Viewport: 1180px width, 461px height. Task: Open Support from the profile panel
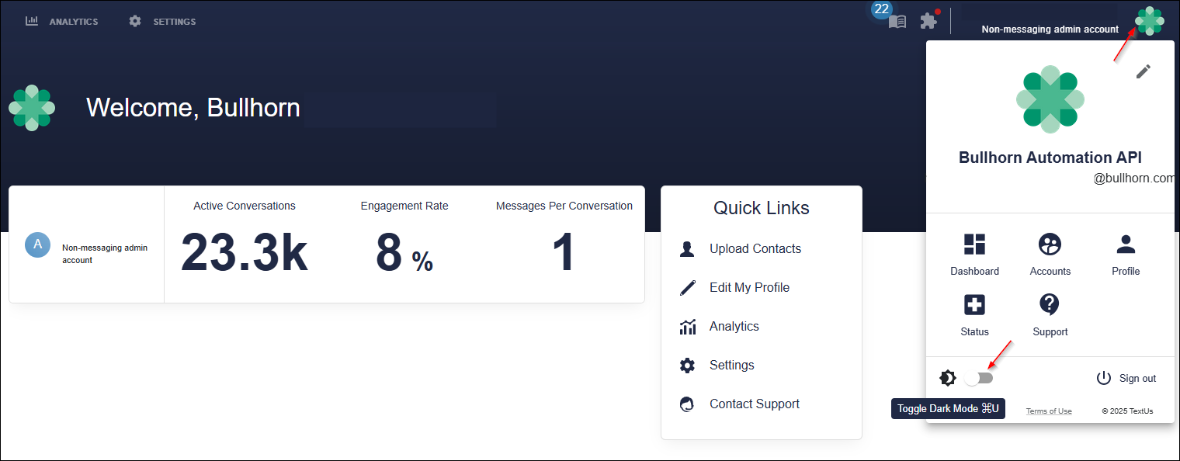(x=1050, y=315)
